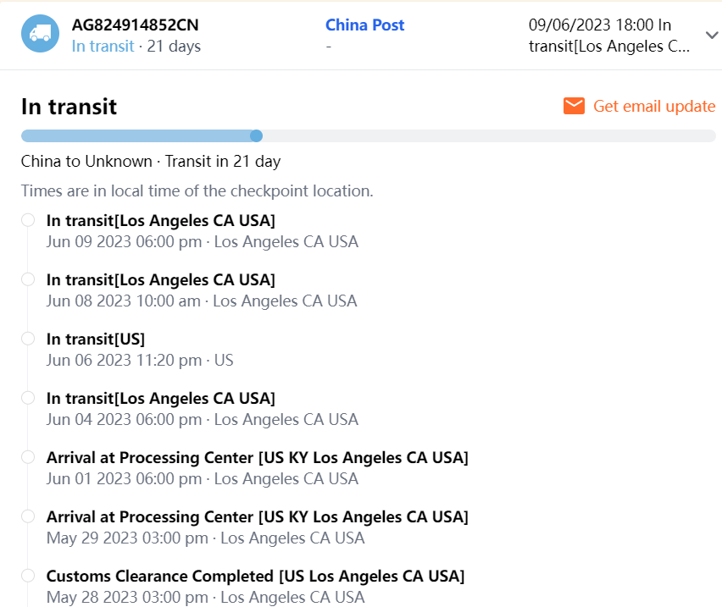Click the blue In transit status label
This screenshot has width=722, height=607.
(x=103, y=46)
